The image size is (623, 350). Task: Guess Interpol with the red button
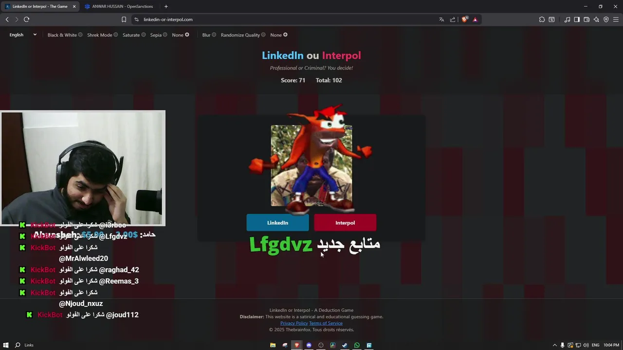point(345,223)
